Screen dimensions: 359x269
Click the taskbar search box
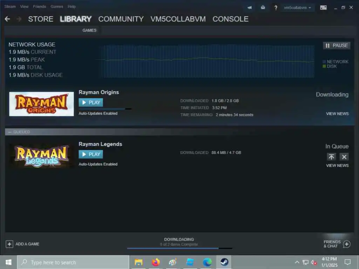pos(73,262)
